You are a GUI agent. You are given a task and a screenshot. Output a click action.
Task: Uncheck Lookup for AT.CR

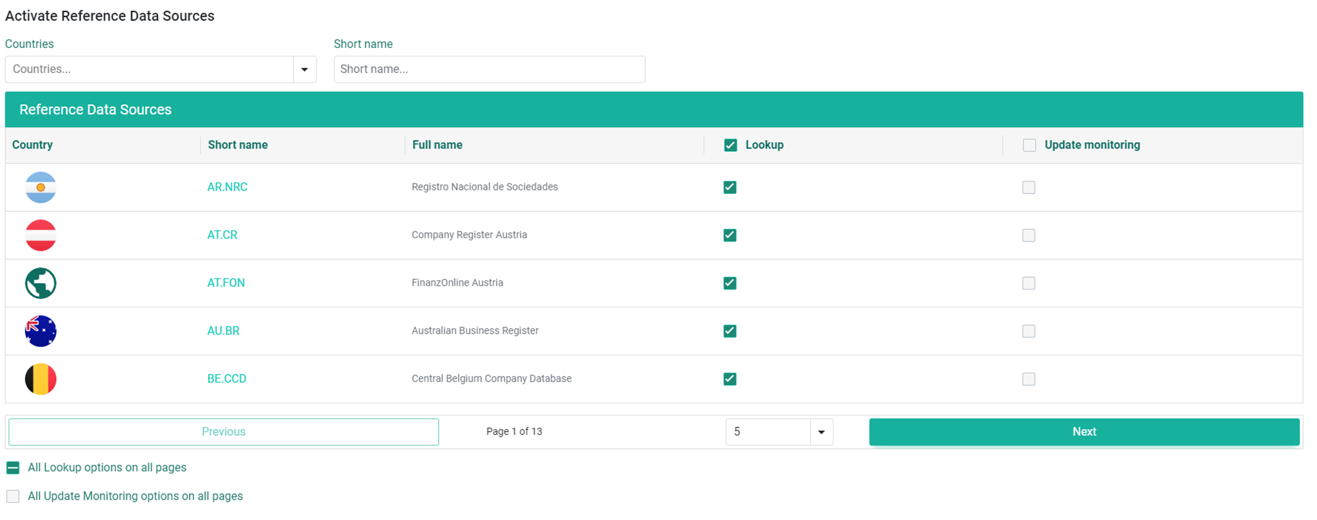point(730,236)
